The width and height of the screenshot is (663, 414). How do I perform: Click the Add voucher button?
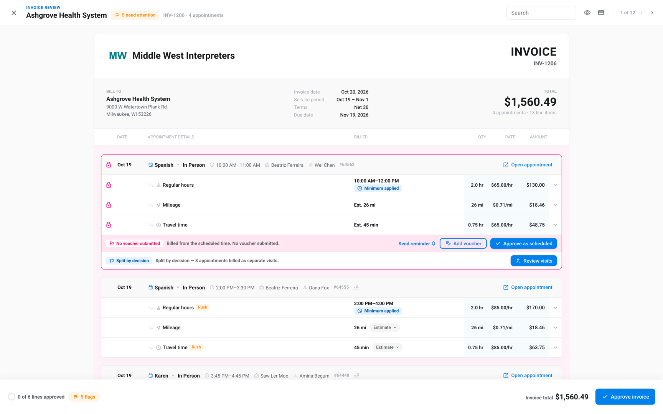(x=463, y=243)
